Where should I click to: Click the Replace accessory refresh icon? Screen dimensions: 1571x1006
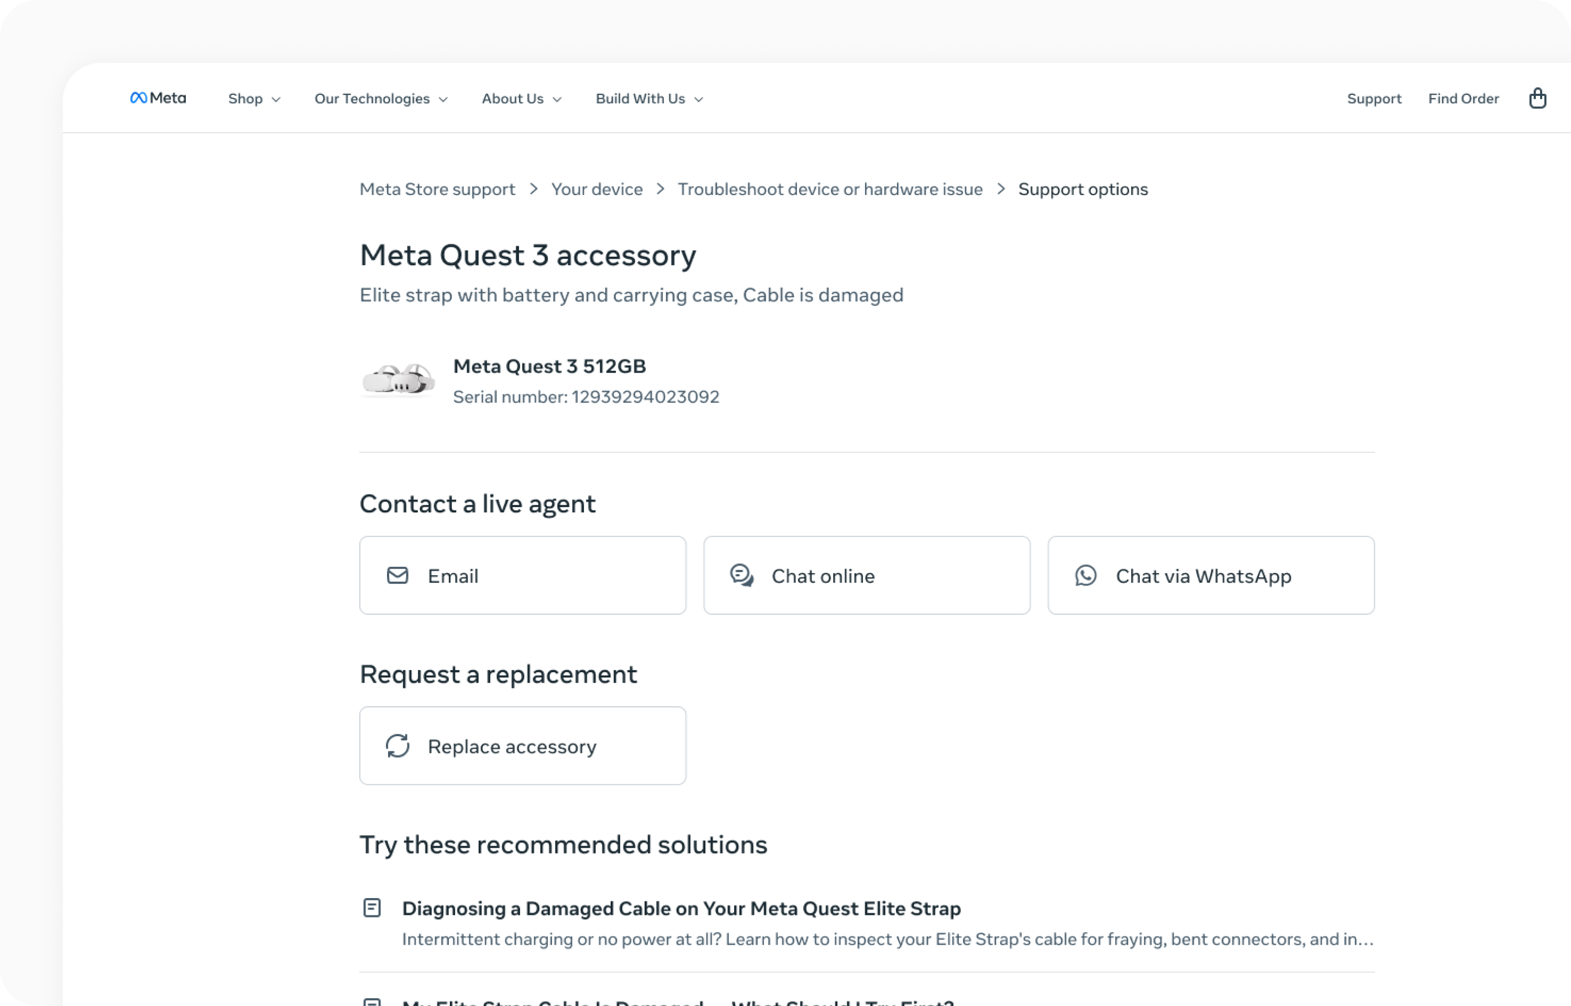(x=398, y=746)
